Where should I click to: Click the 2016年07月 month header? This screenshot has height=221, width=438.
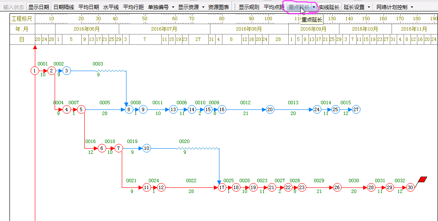pyautogui.click(x=164, y=29)
